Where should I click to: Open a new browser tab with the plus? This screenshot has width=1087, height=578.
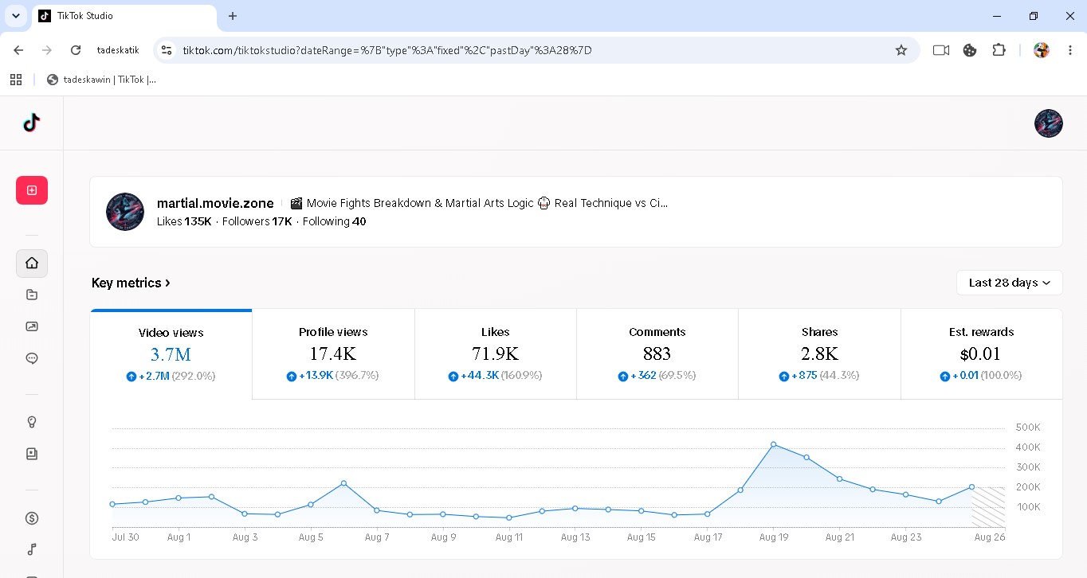click(233, 16)
